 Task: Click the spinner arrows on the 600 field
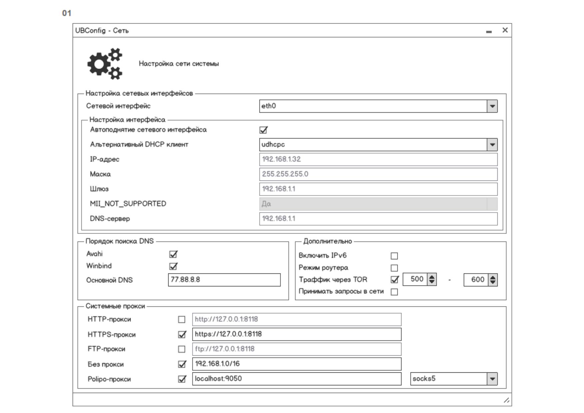[x=493, y=280]
